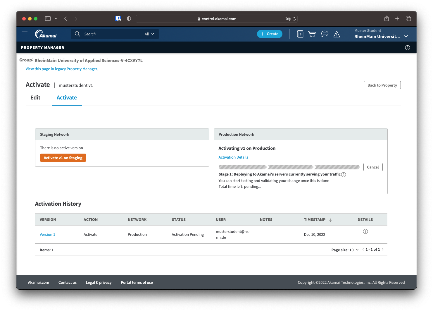This screenshot has height=311, width=433.
Task: Open the Contact us footer link
Action: coord(68,283)
